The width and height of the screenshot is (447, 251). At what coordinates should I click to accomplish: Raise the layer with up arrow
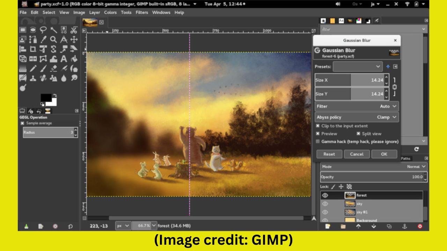[358, 226]
